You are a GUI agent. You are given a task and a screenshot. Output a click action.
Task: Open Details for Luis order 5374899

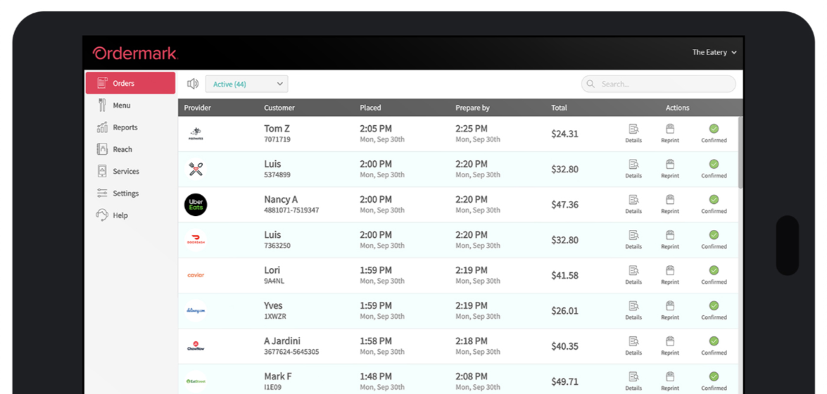pos(633,169)
